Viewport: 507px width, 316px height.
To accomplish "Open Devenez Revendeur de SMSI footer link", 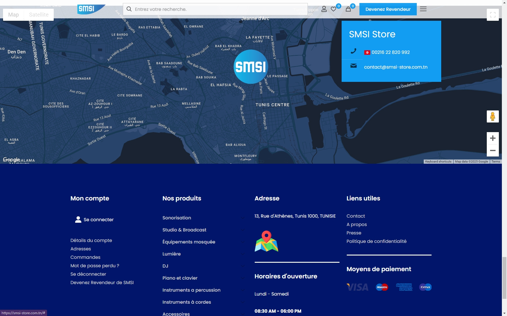I will coord(102,283).
